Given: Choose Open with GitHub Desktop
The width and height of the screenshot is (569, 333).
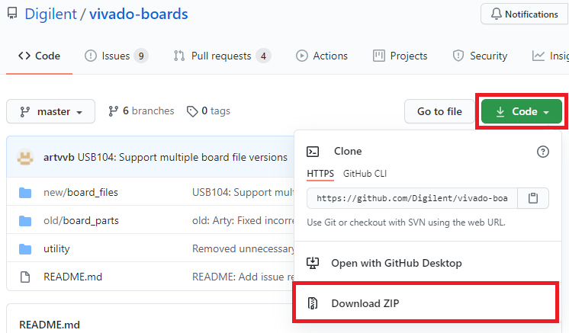Looking at the screenshot, I should [396, 263].
